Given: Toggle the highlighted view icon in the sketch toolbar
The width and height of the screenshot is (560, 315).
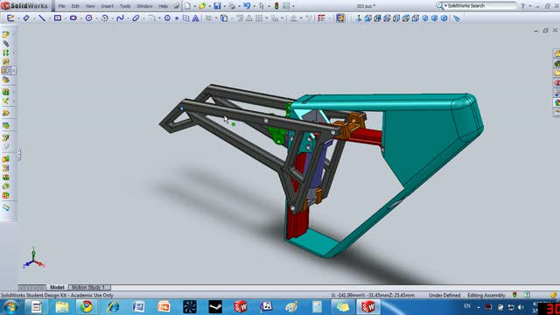Looking at the screenshot, I should tap(340, 17).
